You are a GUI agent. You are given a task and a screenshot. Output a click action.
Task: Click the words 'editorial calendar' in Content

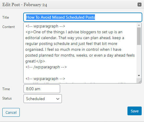pos(41,38)
